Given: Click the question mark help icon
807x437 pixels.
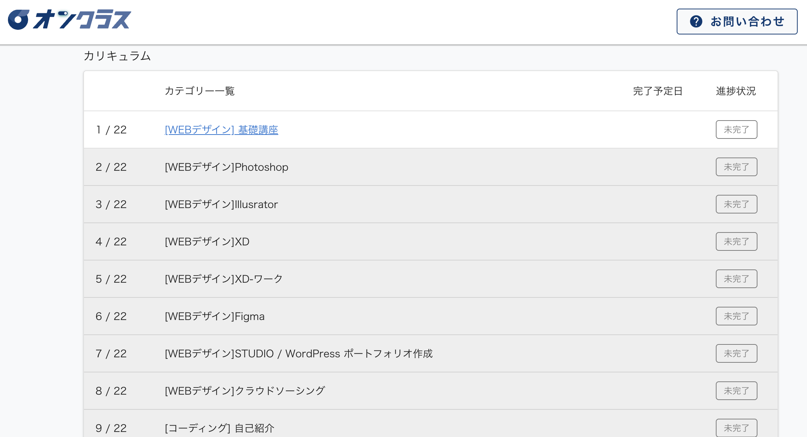Looking at the screenshot, I should (x=696, y=22).
